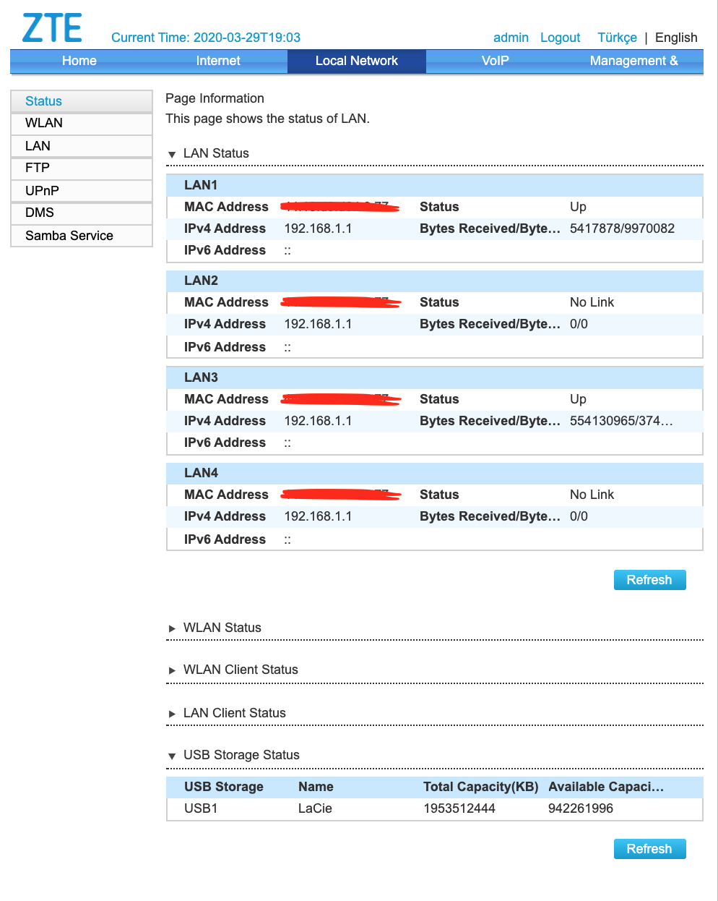The image size is (718, 901).
Task: Open the LAN sidebar item
Action: point(82,146)
